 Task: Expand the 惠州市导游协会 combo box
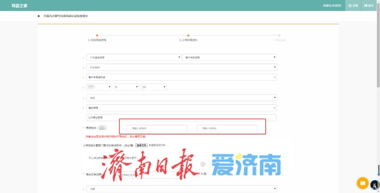(x=182, y=77)
